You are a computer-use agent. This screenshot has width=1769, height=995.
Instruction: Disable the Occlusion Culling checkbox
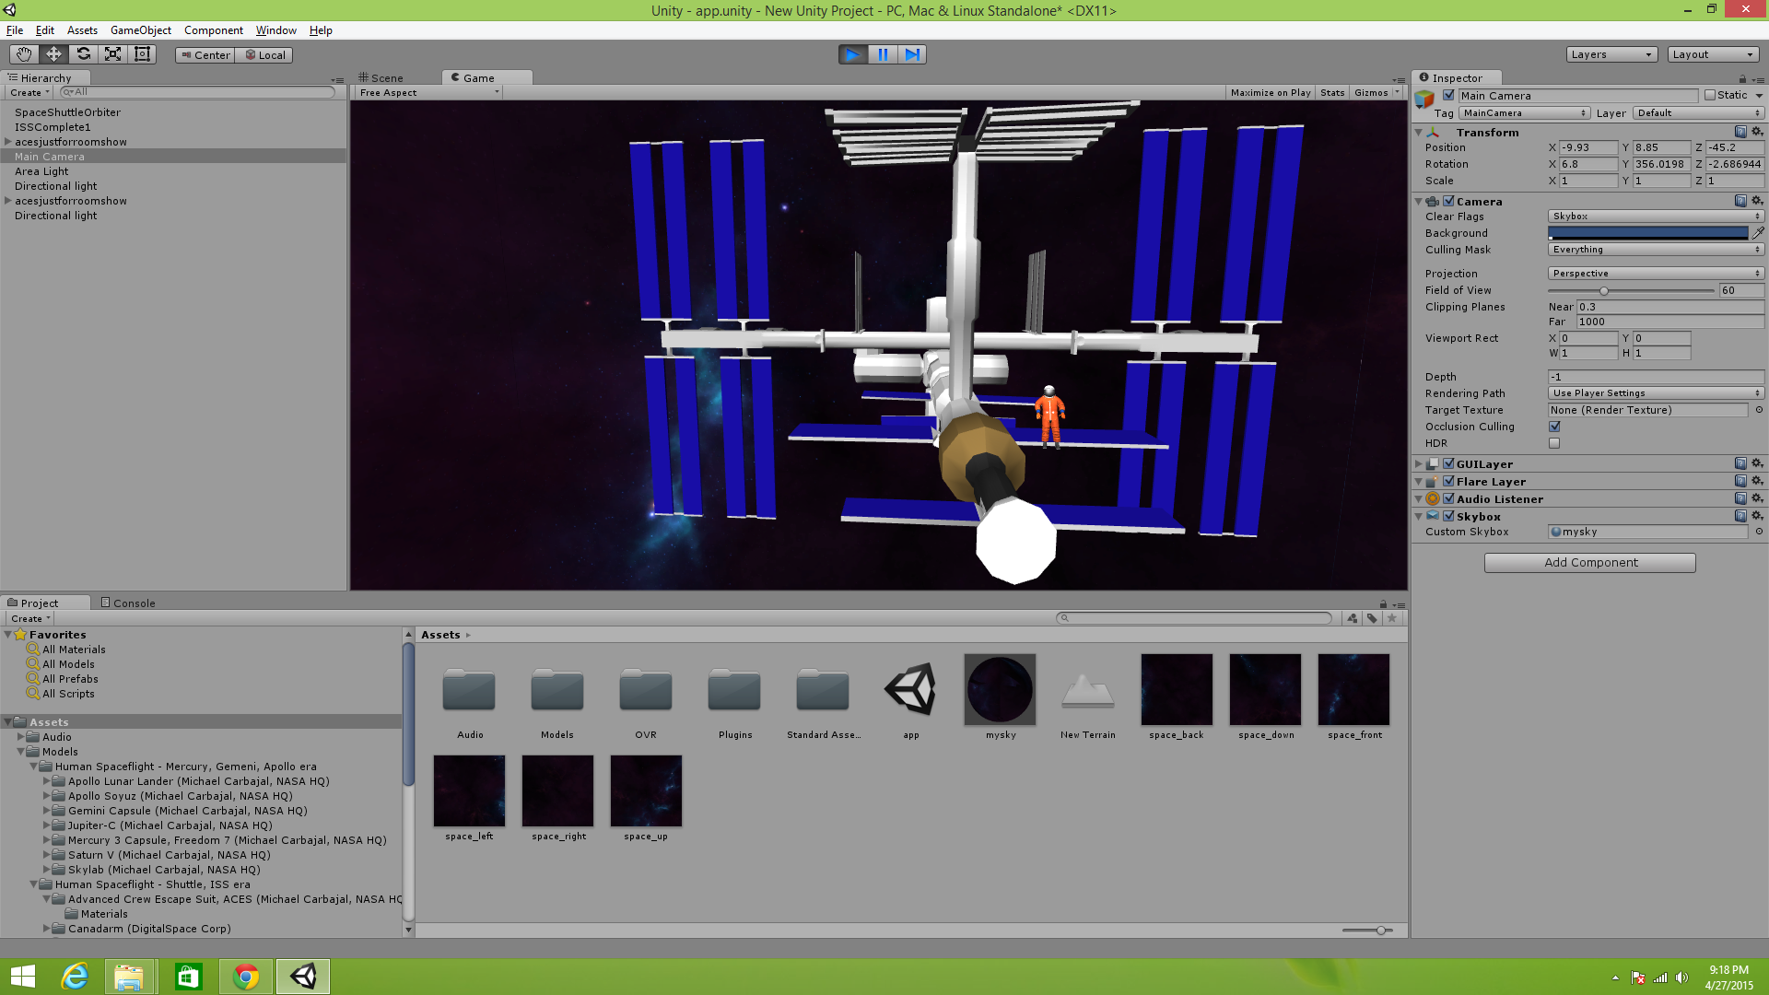[1554, 427]
